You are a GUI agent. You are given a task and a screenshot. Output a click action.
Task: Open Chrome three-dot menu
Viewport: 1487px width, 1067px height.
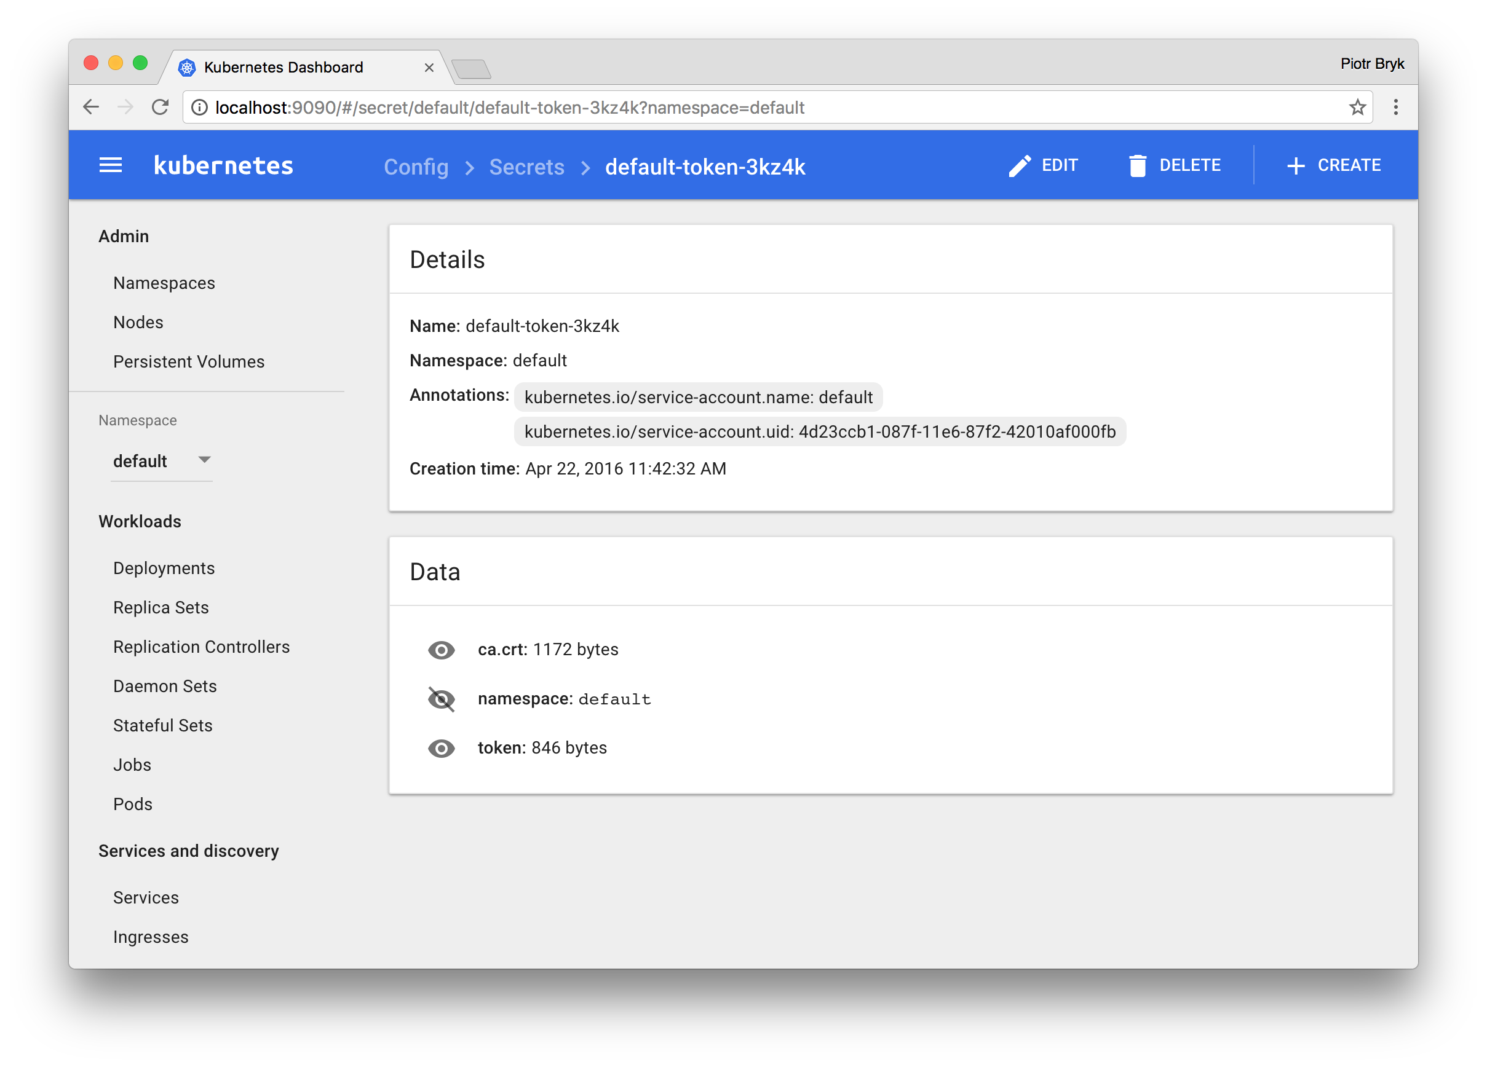[1395, 107]
